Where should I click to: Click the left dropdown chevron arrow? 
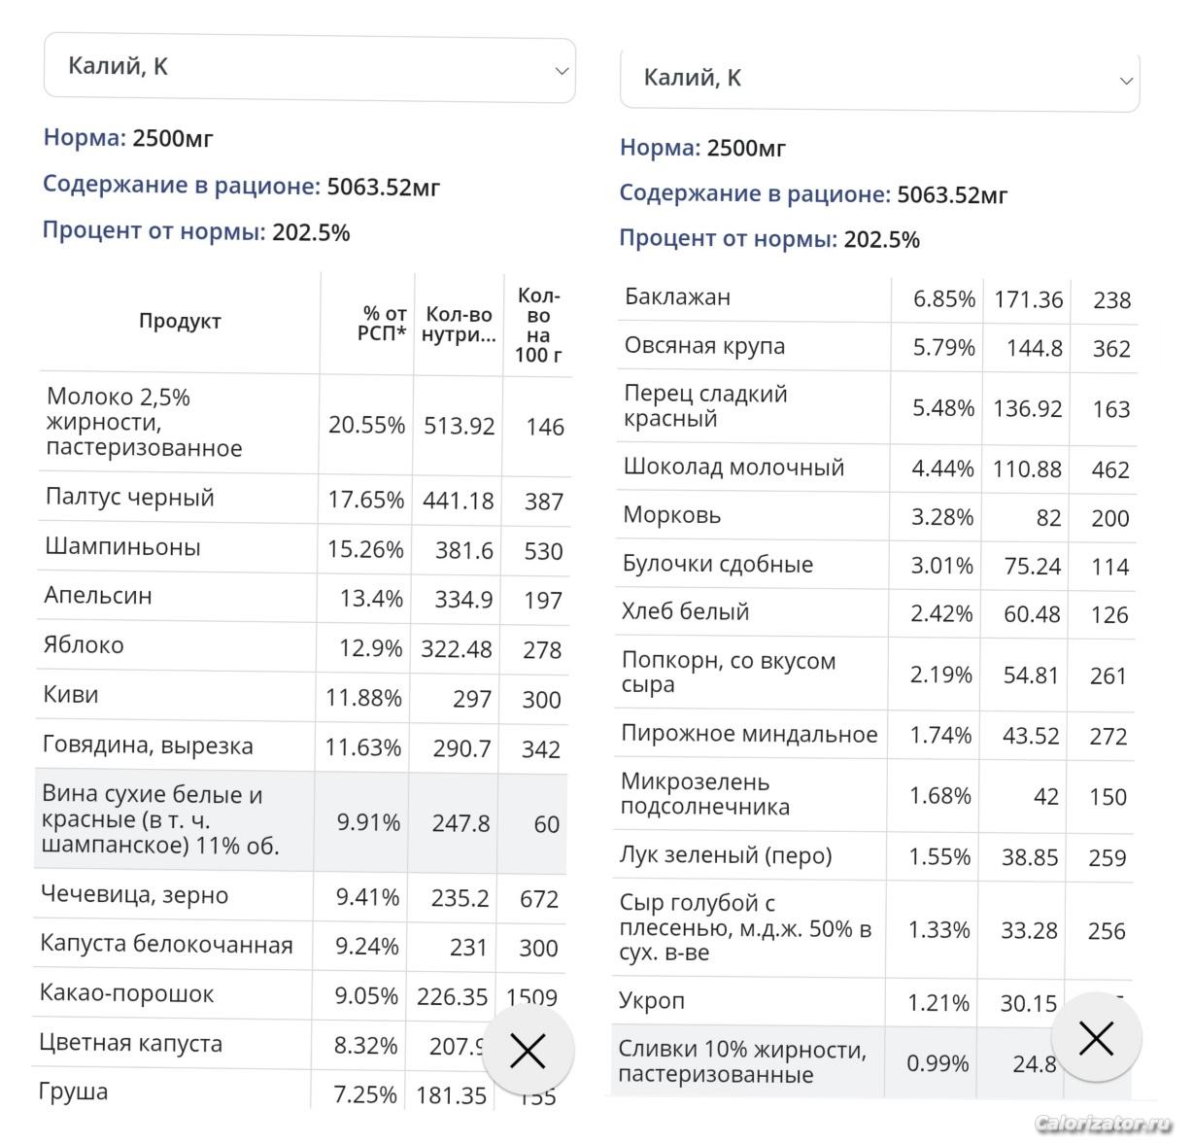click(x=562, y=70)
